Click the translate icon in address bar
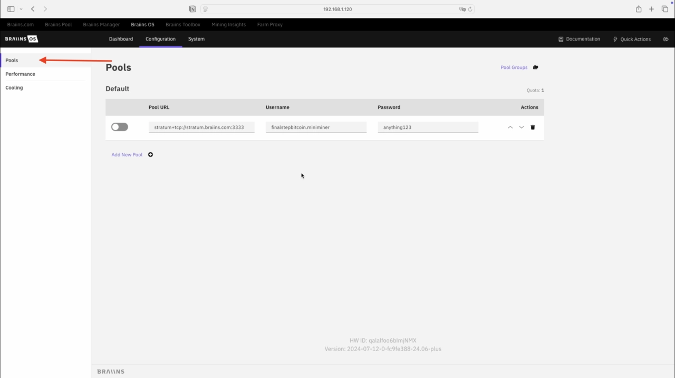Screen dimensions: 675x378 pyautogui.click(x=462, y=9)
